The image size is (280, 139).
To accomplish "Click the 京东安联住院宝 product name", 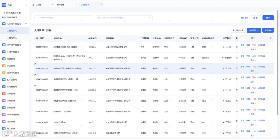I will pyautogui.click(x=59, y=122).
